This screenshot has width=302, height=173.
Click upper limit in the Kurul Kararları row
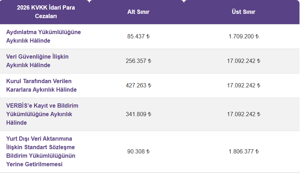[243, 86]
